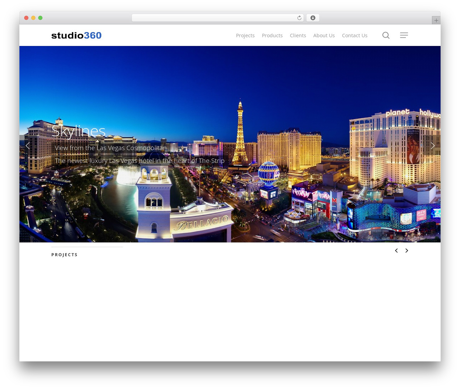Click the browser download icon button
460x389 pixels.
click(x=313, y=18)
